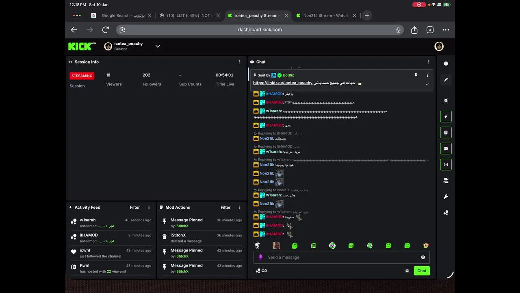Open chat settings gear icon
Viewport: 520px width, 293px height.
(407, 271)
